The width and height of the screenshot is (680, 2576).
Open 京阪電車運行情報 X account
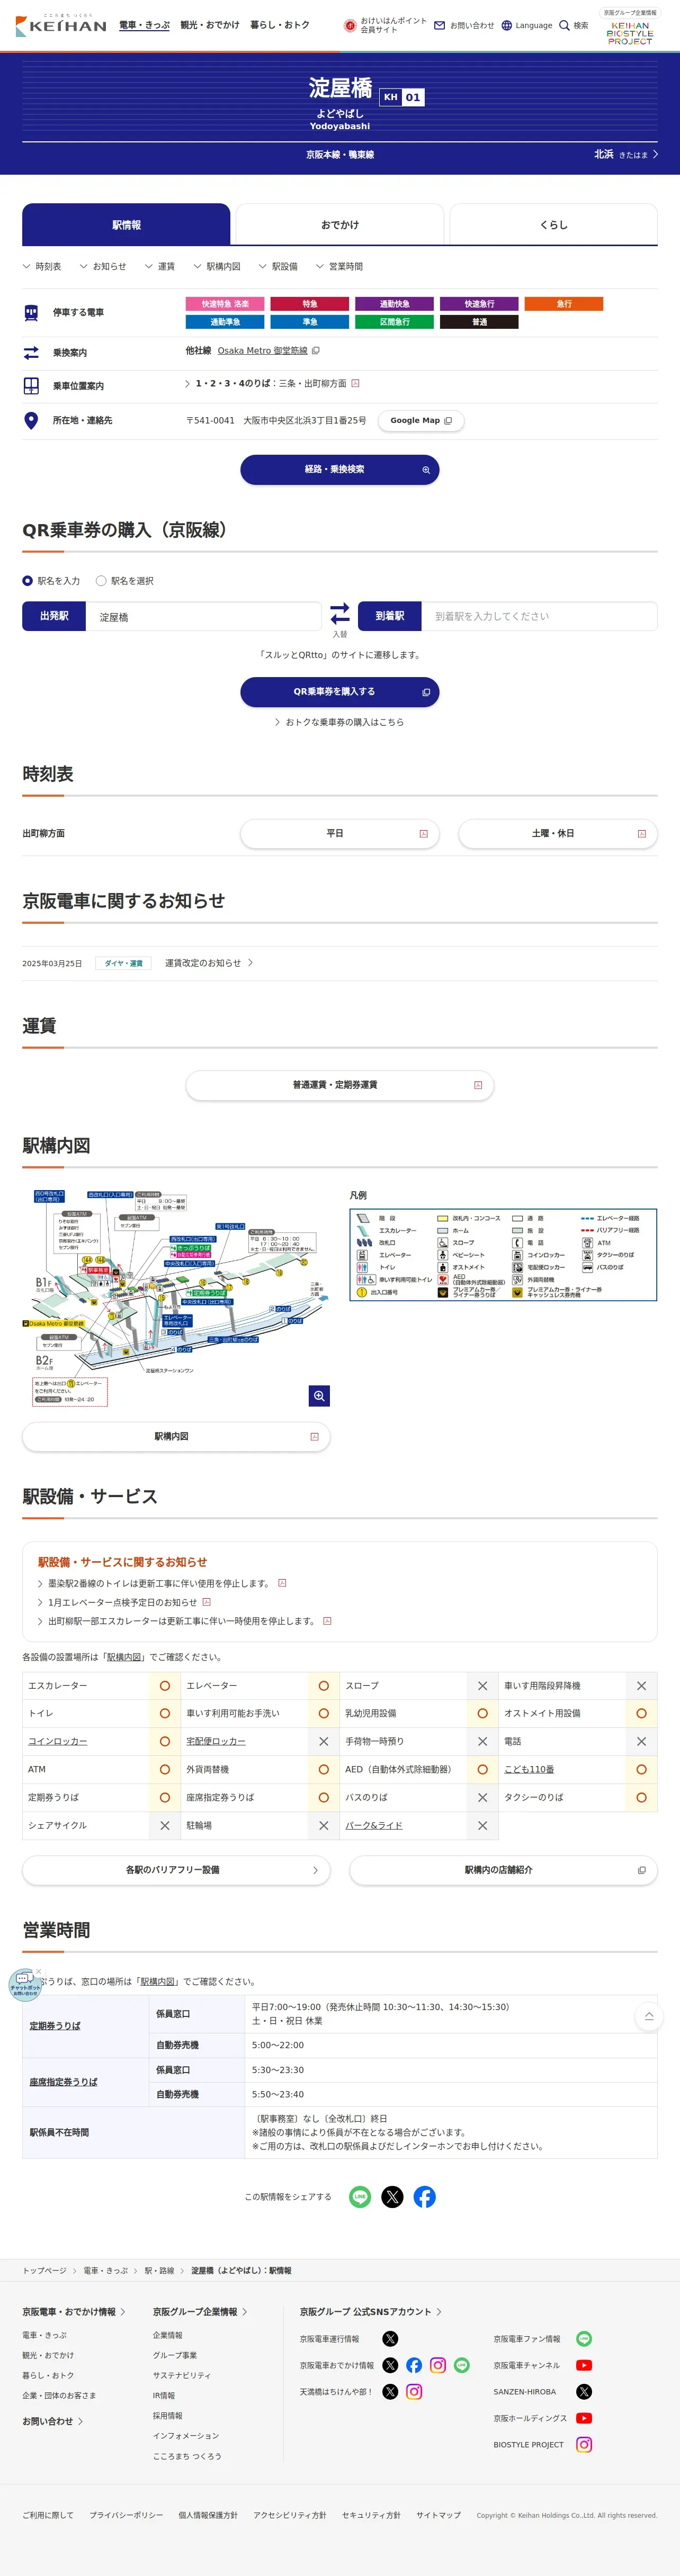(x=390, y=2338)
